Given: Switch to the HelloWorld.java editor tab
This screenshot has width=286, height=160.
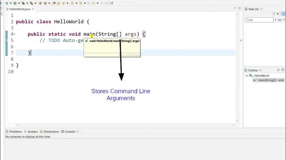Looking at the screenshot, I should click(20, 9).
